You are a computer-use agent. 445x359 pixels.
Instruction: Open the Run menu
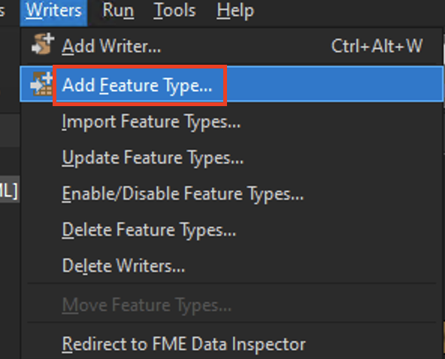118,11
